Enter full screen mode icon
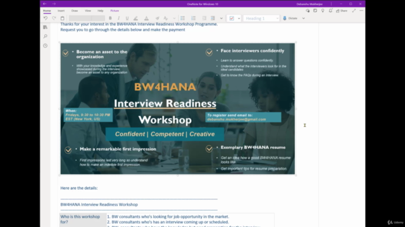 coord(354,11)
